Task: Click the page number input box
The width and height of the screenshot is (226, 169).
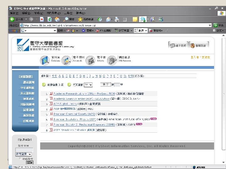Action: (x=117, y=84)
